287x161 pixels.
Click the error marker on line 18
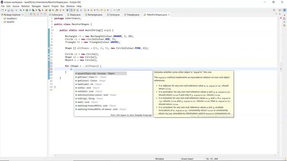(x=49, y=69)
